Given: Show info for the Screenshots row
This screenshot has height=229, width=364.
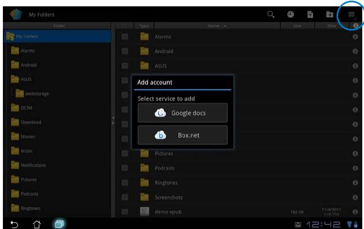Looking at the screenshot, I should pyautogui.click(x=355, y=197).
